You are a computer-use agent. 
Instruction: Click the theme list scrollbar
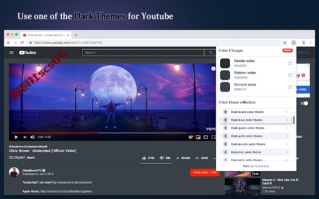(x=294, y=120)
